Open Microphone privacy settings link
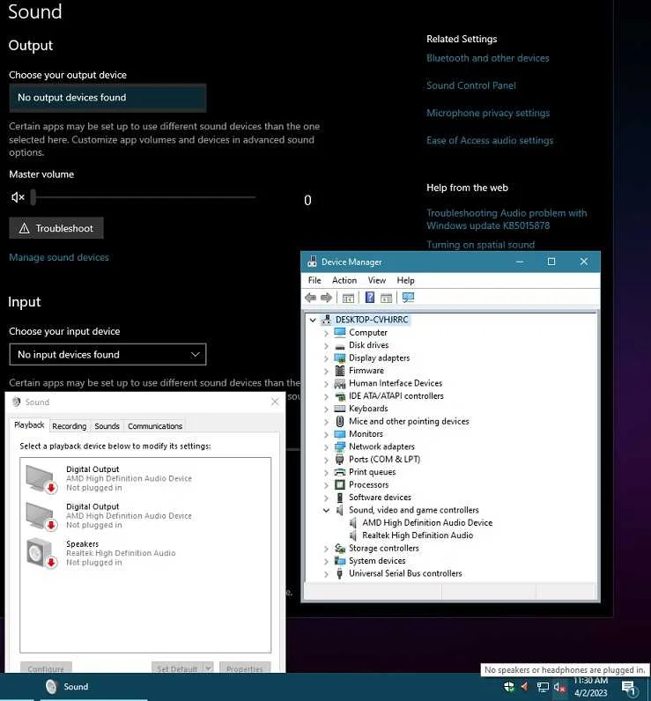The height and width of the screenshot is (701, 651). [488, 113]
